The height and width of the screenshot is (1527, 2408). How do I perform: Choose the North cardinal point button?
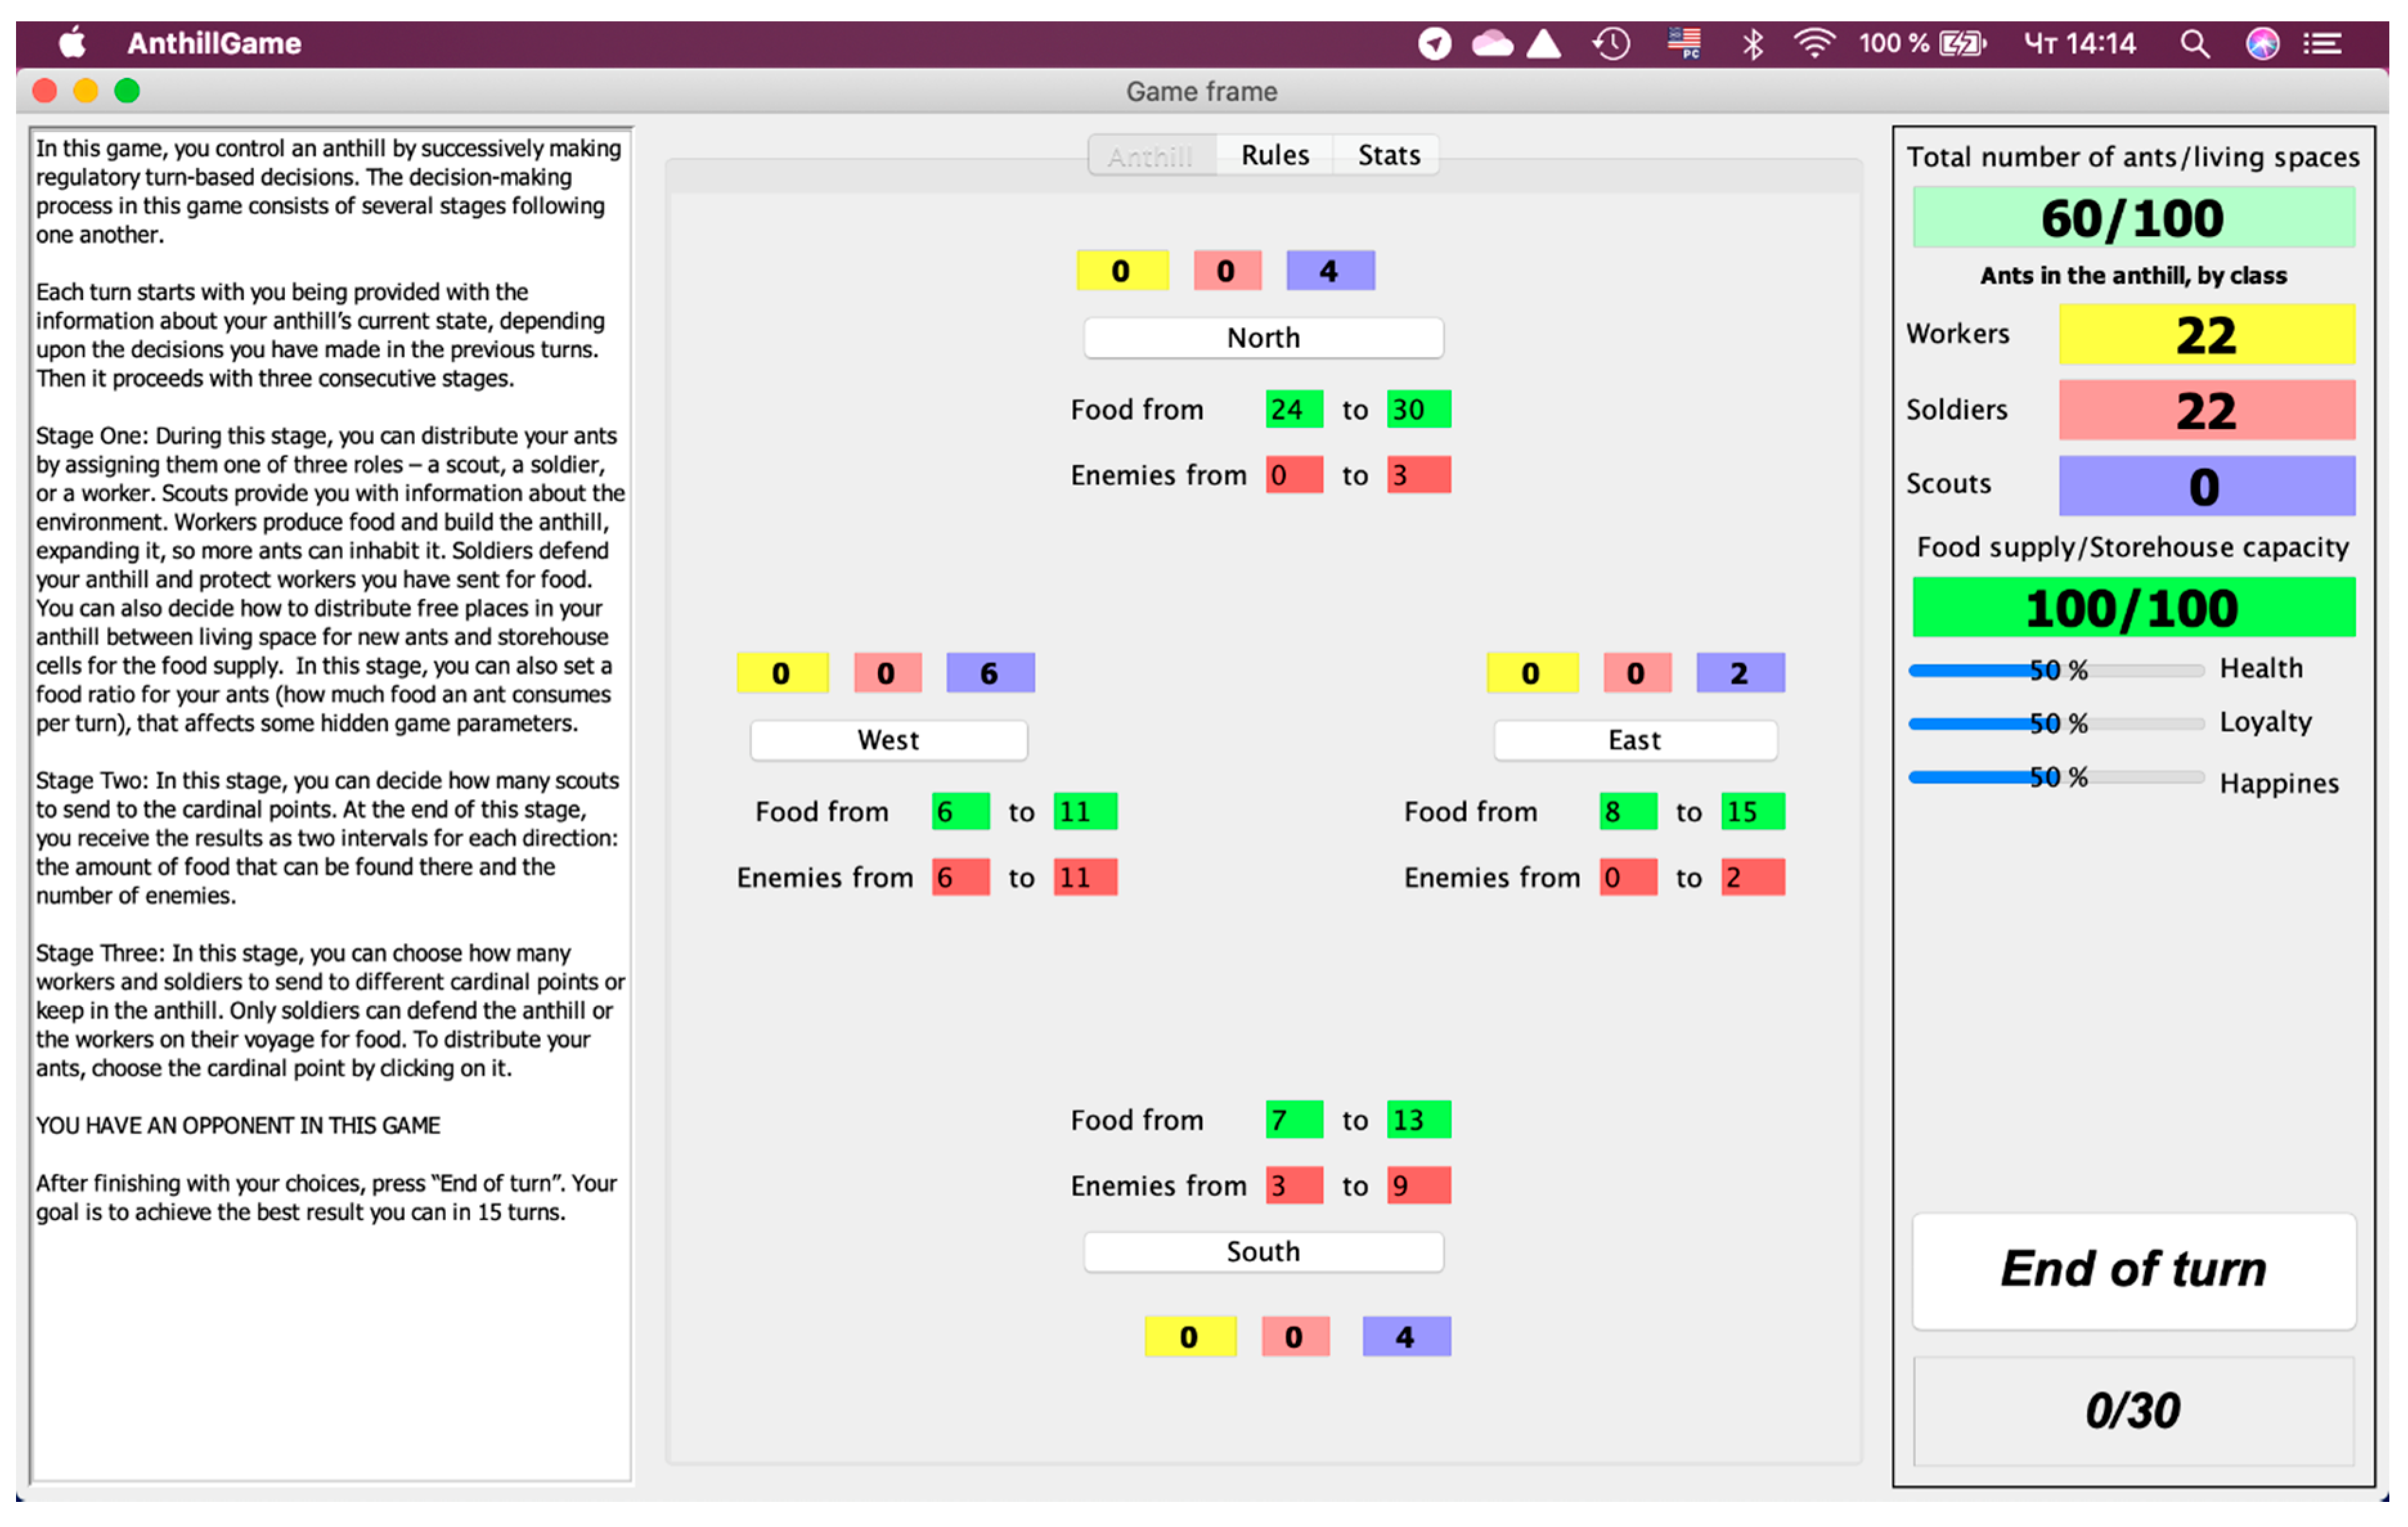tap(1263, 338)
